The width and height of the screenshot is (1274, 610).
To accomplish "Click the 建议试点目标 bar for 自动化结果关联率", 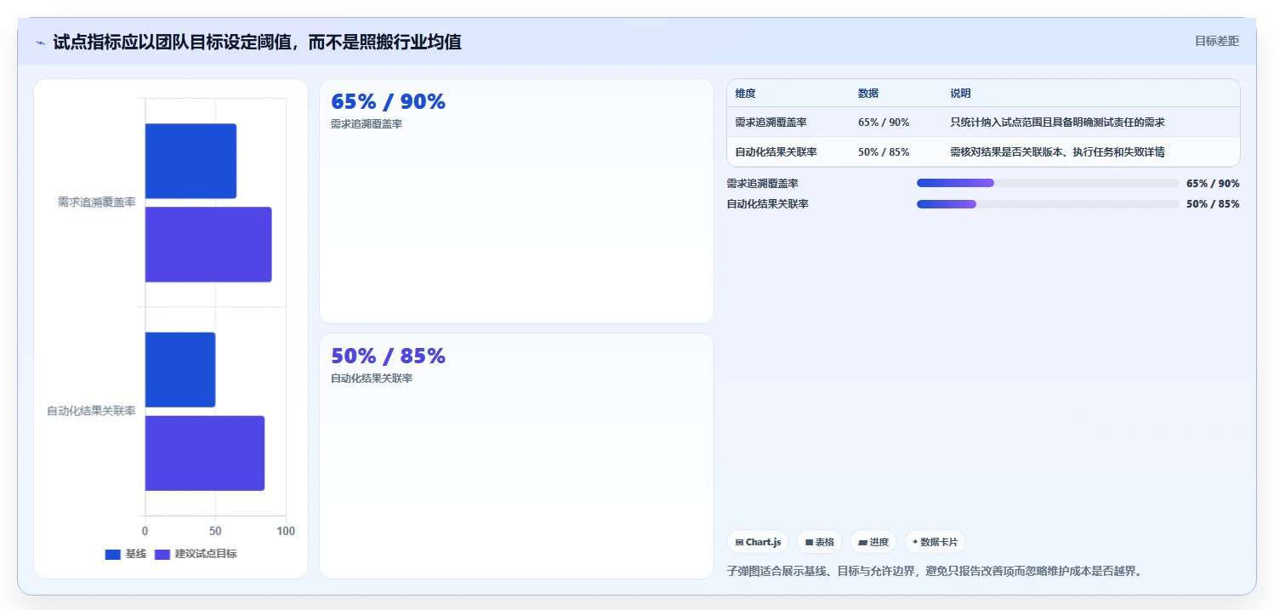I will coord(205,453).
